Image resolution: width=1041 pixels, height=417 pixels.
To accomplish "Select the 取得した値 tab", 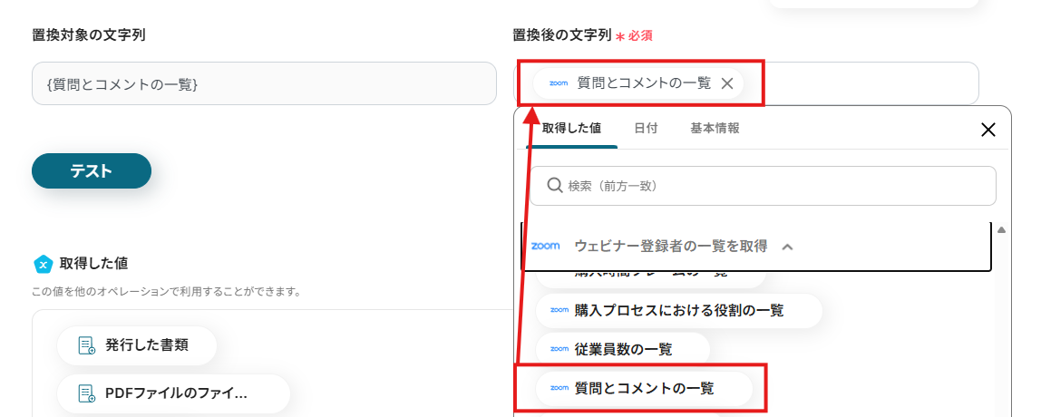I will pyautogui.click(x=571, y=129).
